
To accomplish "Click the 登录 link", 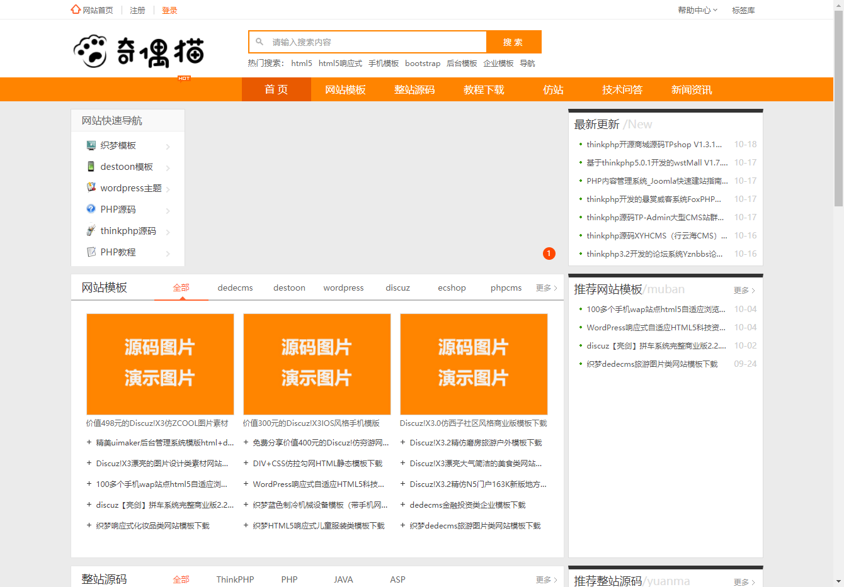I will click(169, 10).
